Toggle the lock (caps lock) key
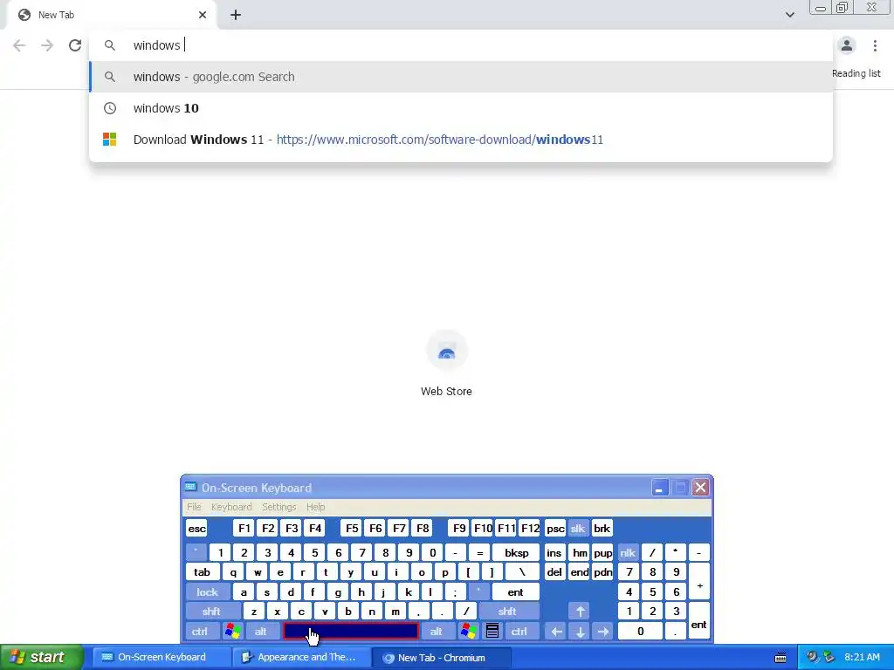 tap(208, 592)
